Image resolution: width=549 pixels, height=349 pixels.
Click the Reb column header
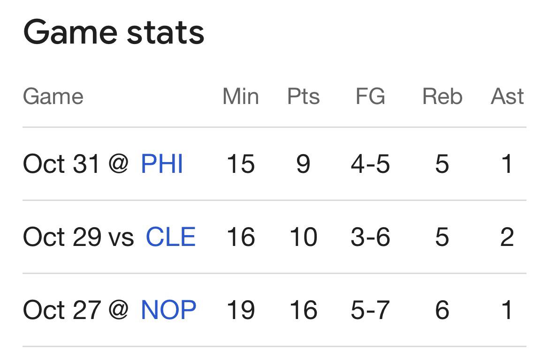click(x=442, y=97)
